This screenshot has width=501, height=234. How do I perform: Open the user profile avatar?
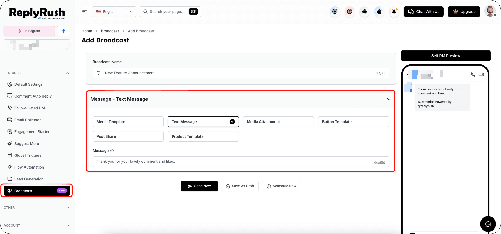pos(490,11)
